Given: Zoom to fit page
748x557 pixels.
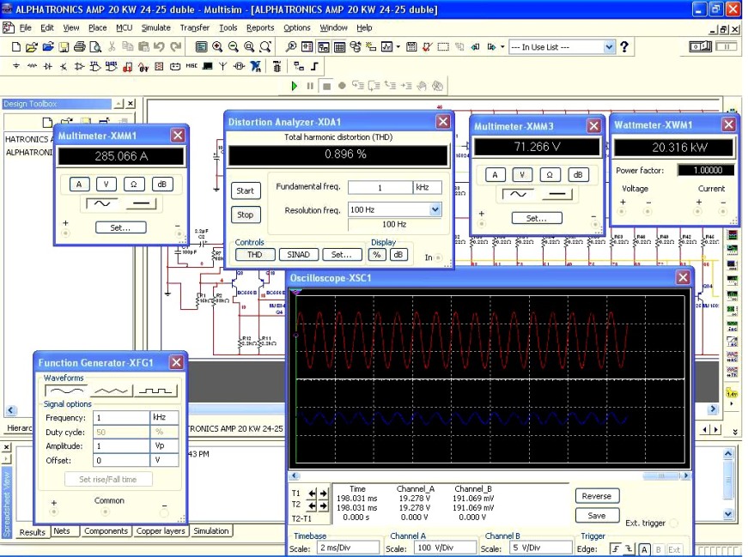Looking at the screenshot, I should pyautogui.click(x=265, y=46).
